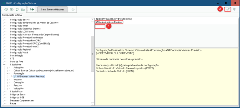
Task: Select the CTE tree item
Action: point(12,58)
